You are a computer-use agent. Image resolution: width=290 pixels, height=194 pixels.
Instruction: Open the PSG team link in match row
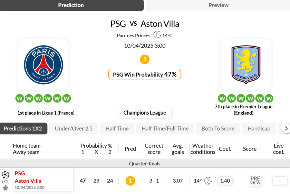pos(20,173)
